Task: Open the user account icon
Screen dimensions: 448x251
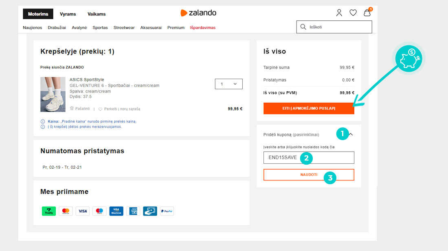Action: click(339, 13)
